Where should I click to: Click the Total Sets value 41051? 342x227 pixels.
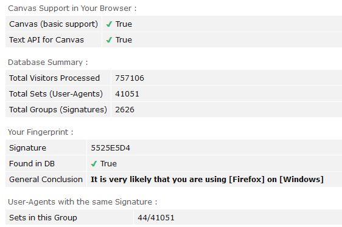point(127,94)
